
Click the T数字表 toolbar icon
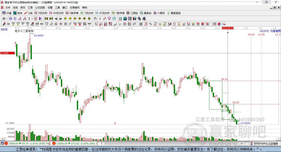coord(118,13)
